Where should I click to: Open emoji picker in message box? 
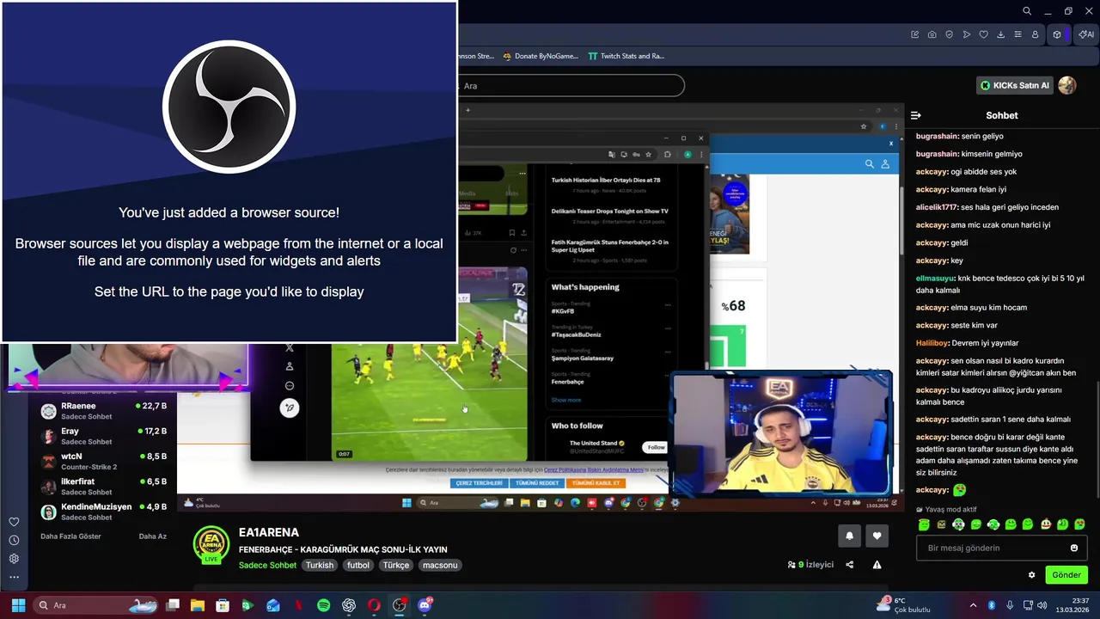[x=1074, y=548]
